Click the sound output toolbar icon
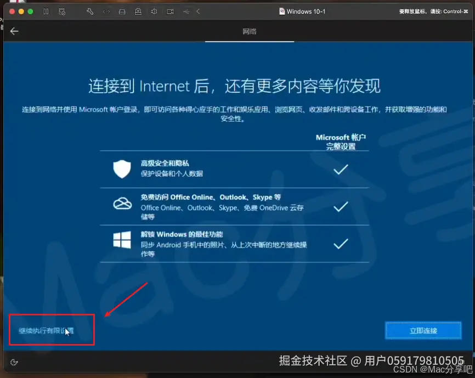 154,11
